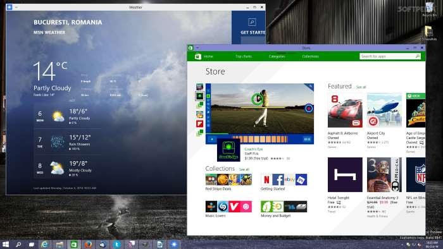Viewport: 443px width, 249px height.
Task: Open the Screenshots folder on the desktop
Action: [x=429, y=33]
